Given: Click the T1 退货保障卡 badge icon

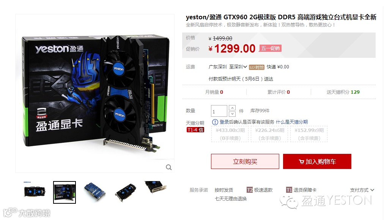Looking at the screenshot, I should click(x=289, y=190).
